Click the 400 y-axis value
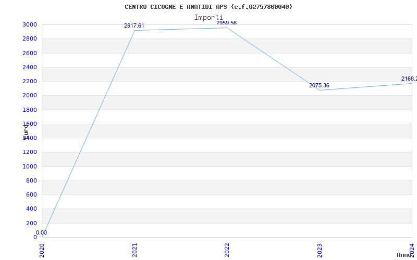Image resolution: width=417 pixels, height=260 pixels. (31, 209)
